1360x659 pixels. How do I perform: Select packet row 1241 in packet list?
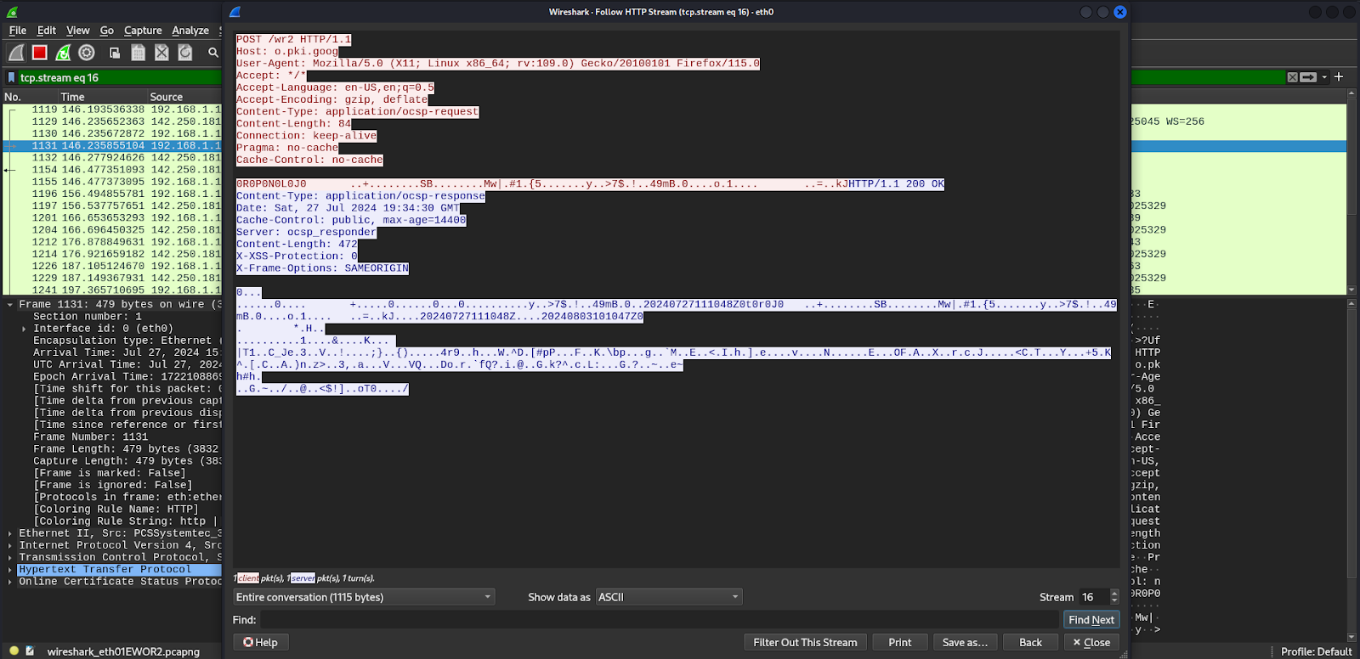pos(112,290)
